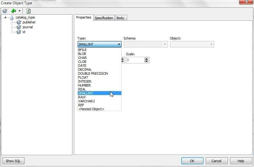The height and width of the screenshot is (167, 254).
Task: Select the publisher attribute in tree
Action: [x=29, y=22]
